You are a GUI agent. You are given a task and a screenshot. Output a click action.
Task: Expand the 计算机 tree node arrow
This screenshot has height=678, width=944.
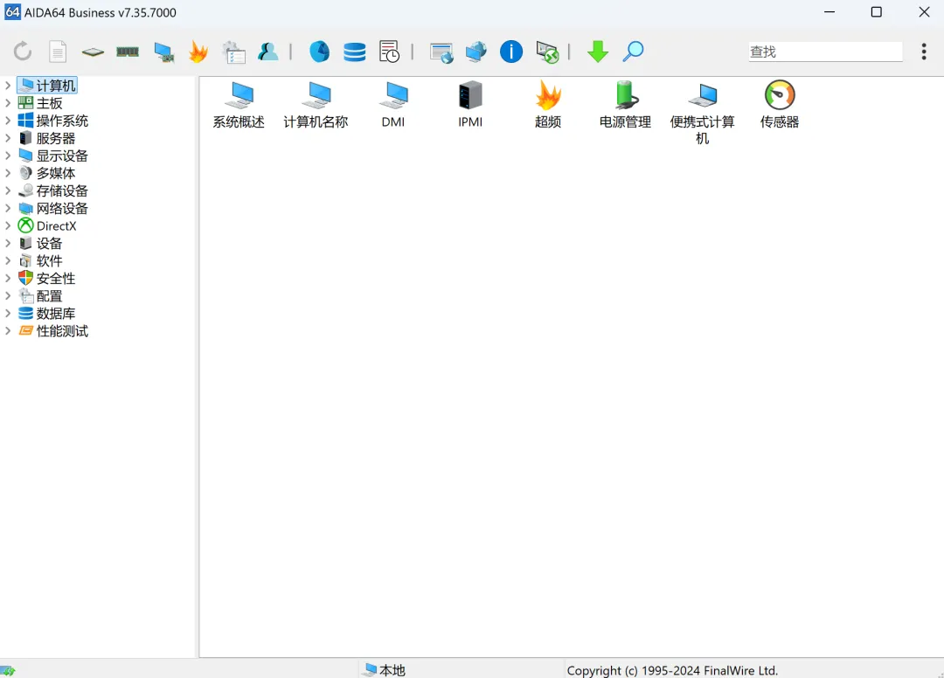pyautogui.click(x=8, y=86)
